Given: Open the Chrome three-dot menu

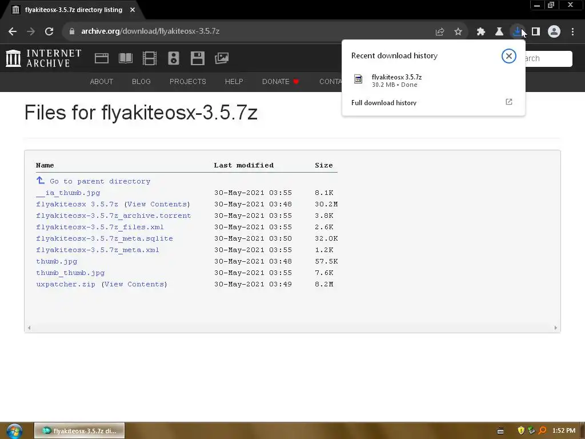Looking at the screenshot, I should pos(572,32).
